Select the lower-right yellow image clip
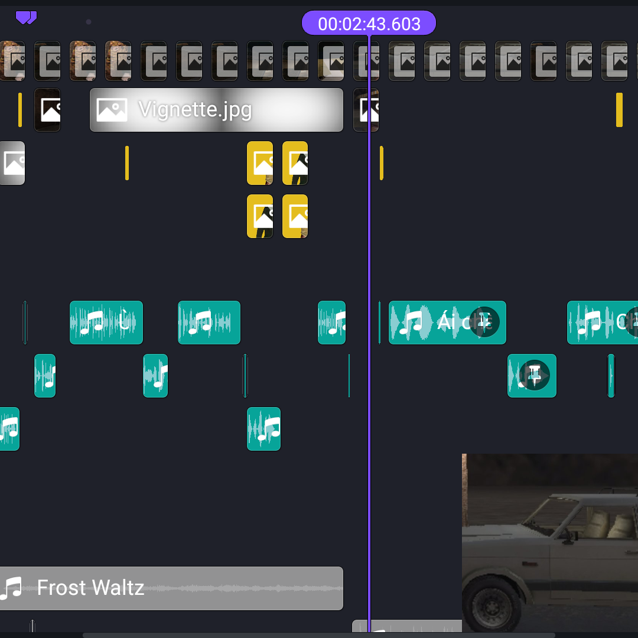The width and height of the screenshot is (638, 638). tap(295, 216)
